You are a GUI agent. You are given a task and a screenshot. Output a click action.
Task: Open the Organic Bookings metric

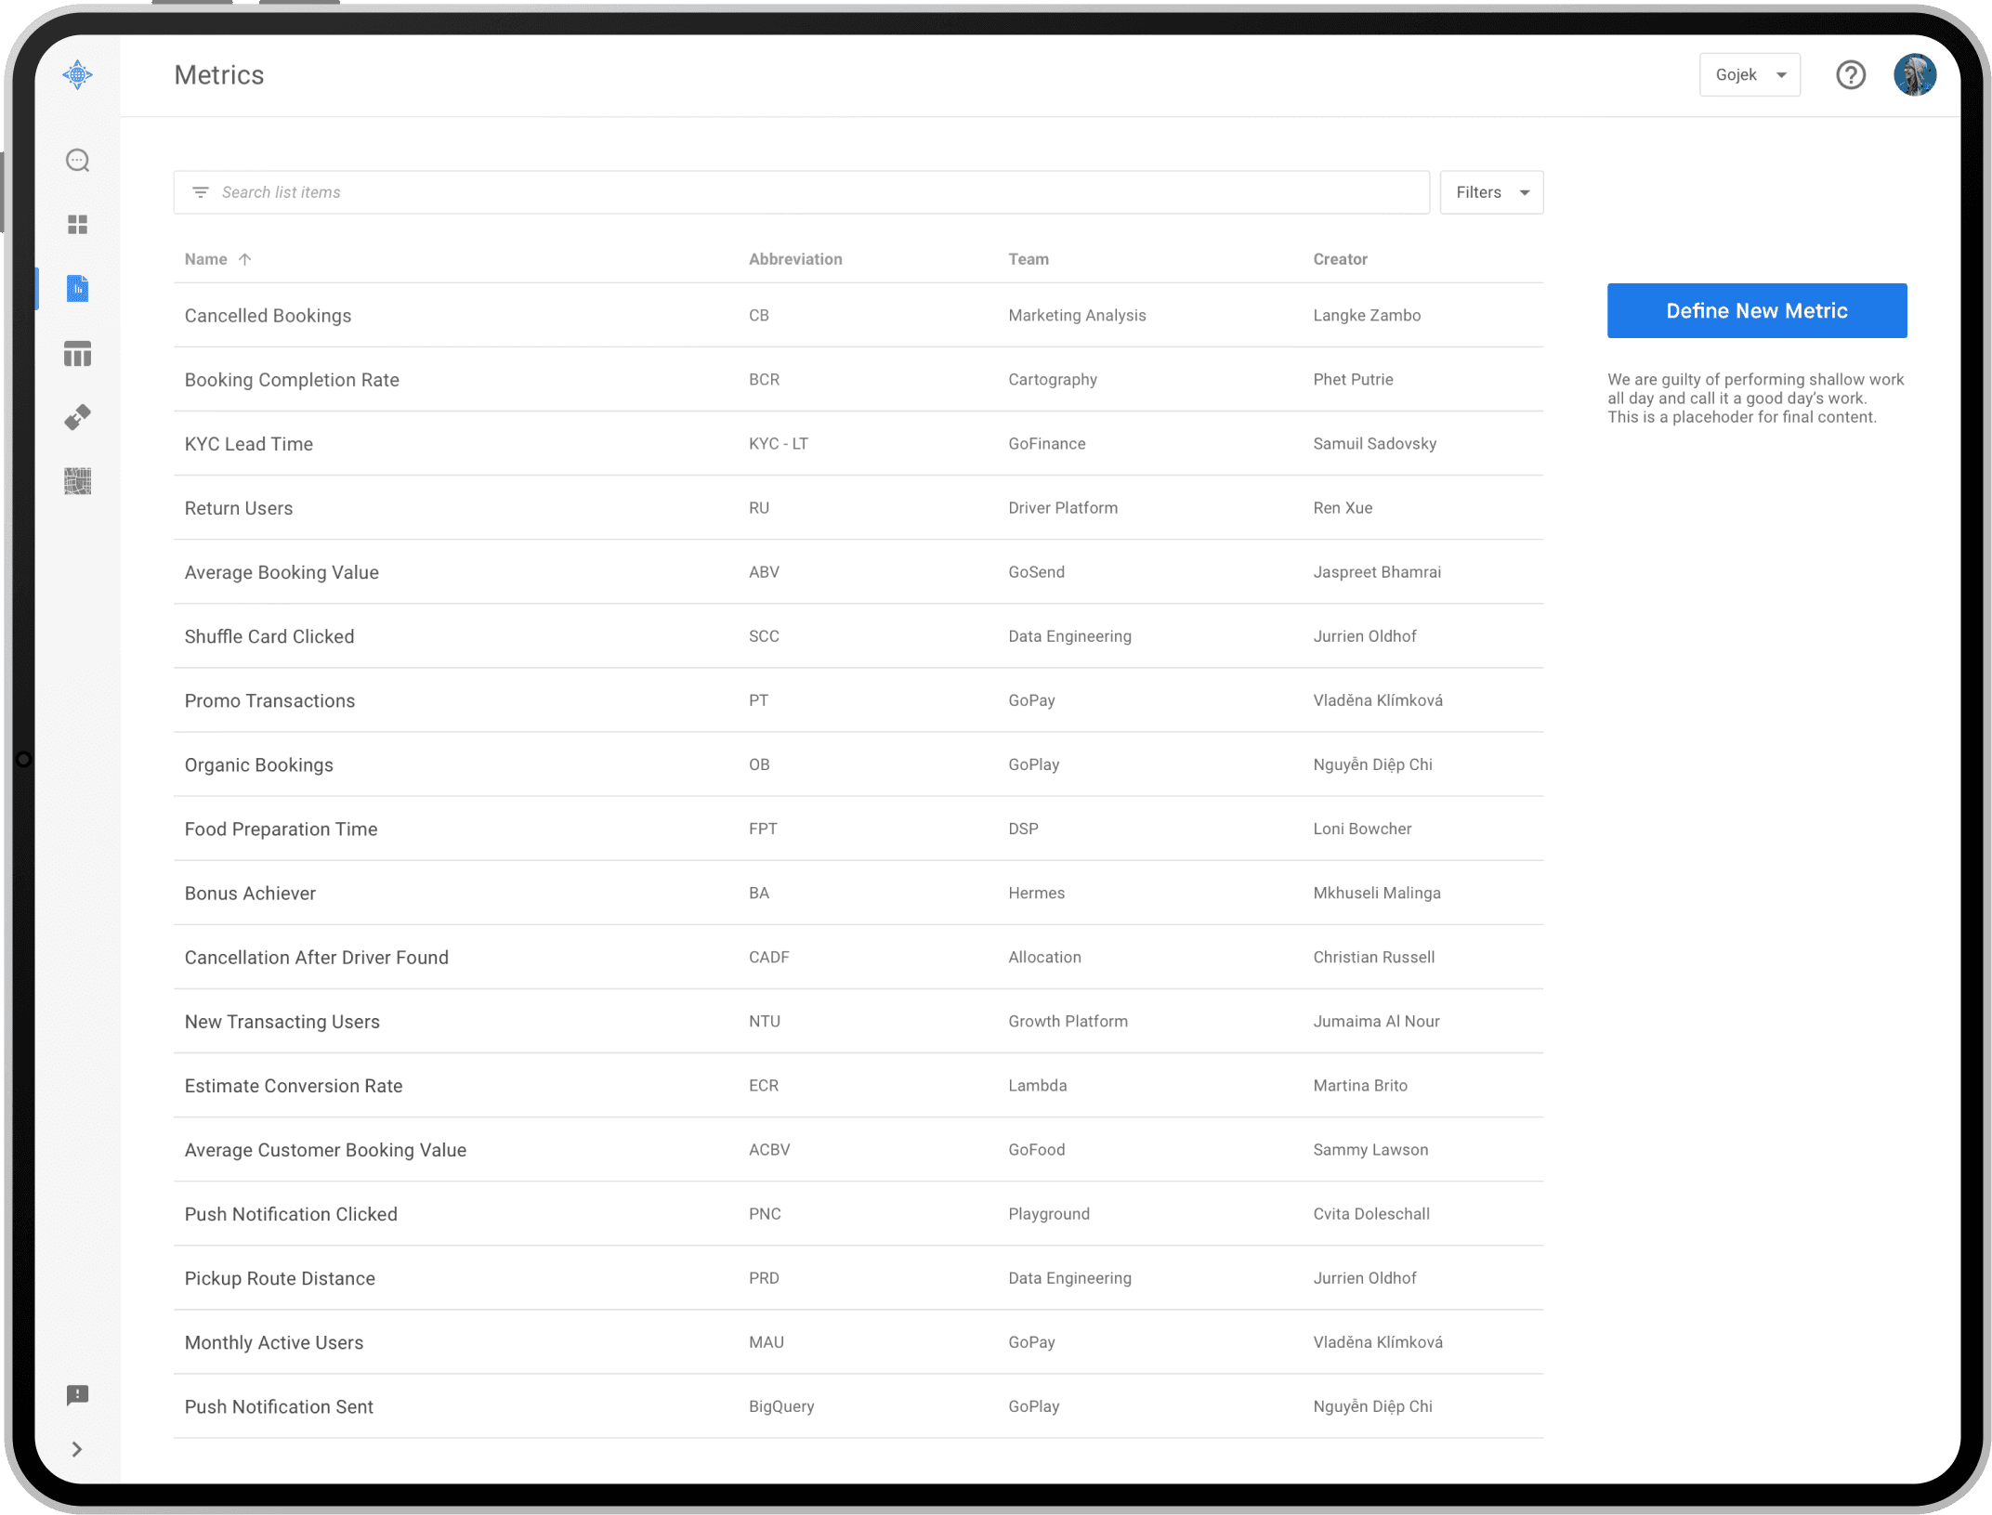click(258, 764)
